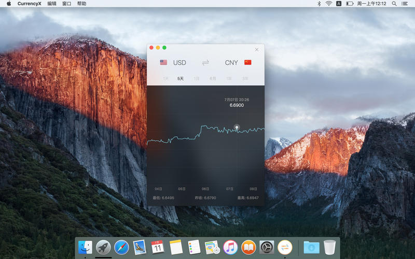
Task: Click the 7月07日 20:26 timestamp
Action: pos(237,99)
